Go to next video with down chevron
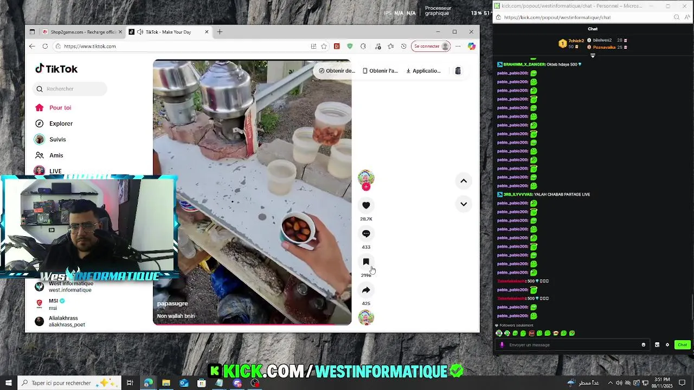Screen dimensions: 694x390 [464, 204]
